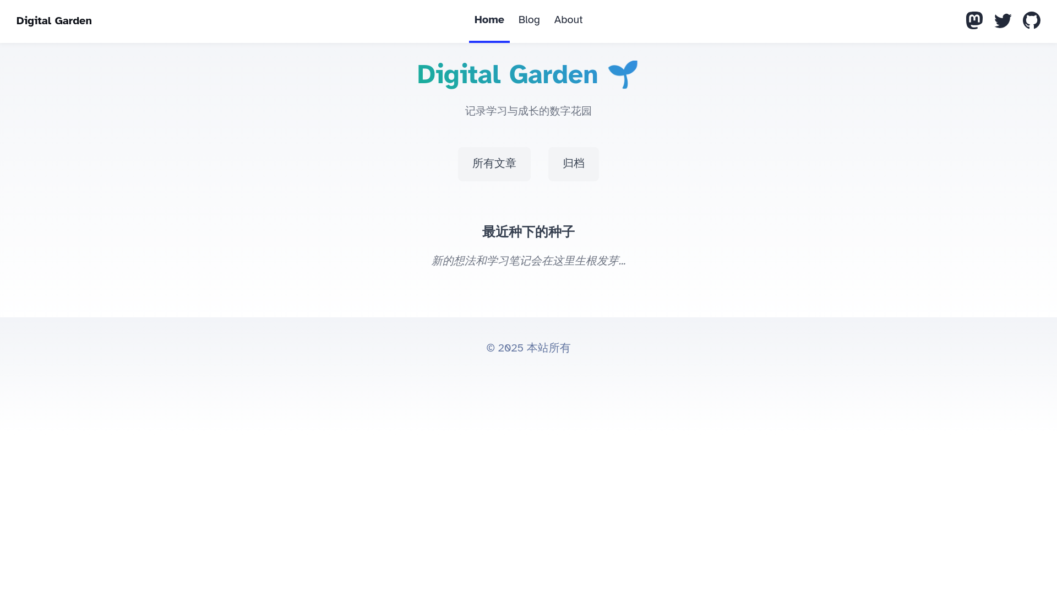Open the Mastodon profile icon
The height and width of the screenshot is (595, 1057).
click(x=974, y=20)
